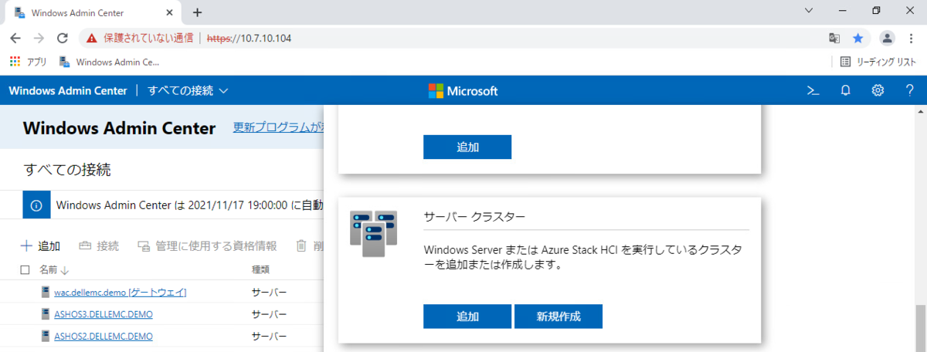The width and height of the screenshot is (927, 352).
Task: Sort by the 種類 column header
Action: coord(260,270)
